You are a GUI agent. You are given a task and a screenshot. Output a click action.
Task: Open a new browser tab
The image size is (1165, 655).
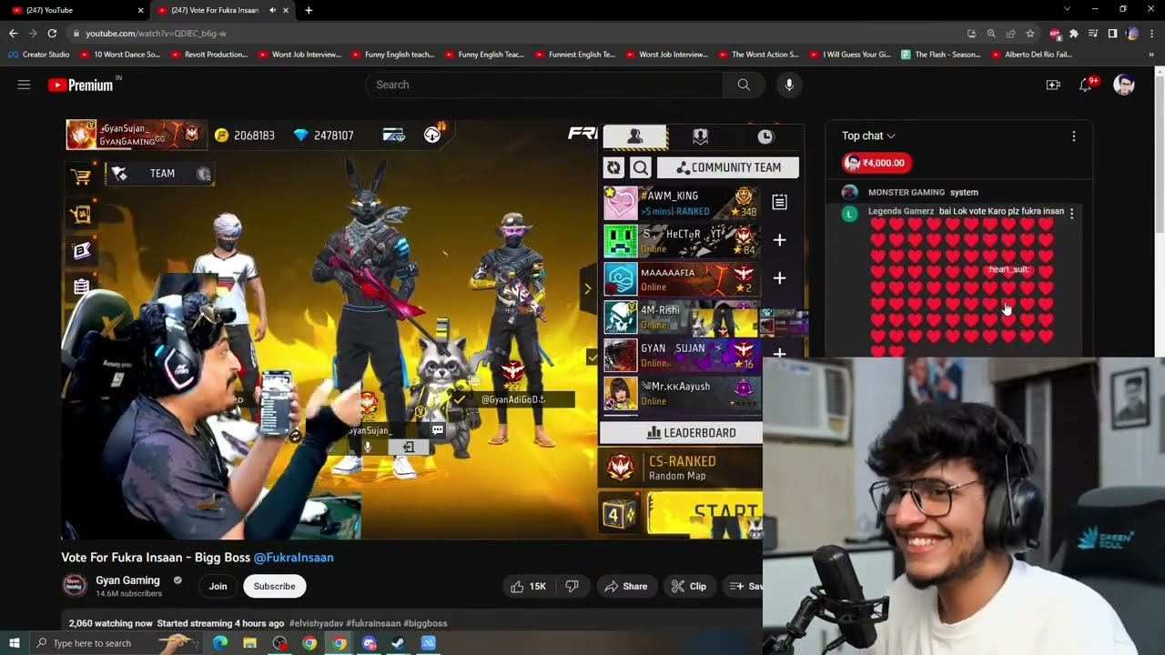(309, 10)
